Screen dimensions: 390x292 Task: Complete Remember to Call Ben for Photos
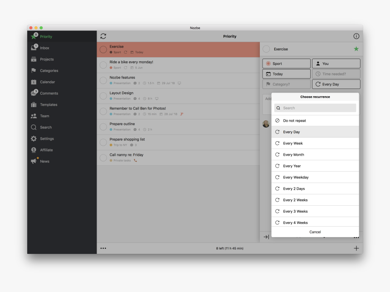pos(103,111)
